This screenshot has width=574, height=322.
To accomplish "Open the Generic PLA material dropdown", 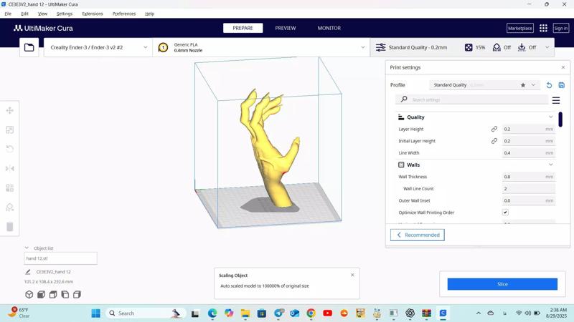I will [261, 47].
